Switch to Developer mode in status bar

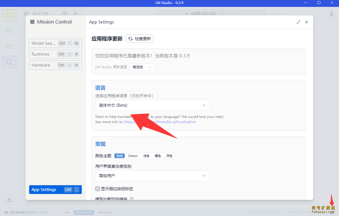click(x=105, y=212)
